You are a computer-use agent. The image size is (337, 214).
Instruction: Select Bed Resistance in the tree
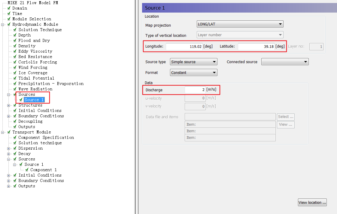click(35, 57)
